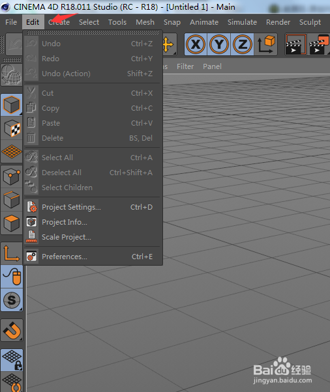Click the Paste menu entry

pos(93,123)
